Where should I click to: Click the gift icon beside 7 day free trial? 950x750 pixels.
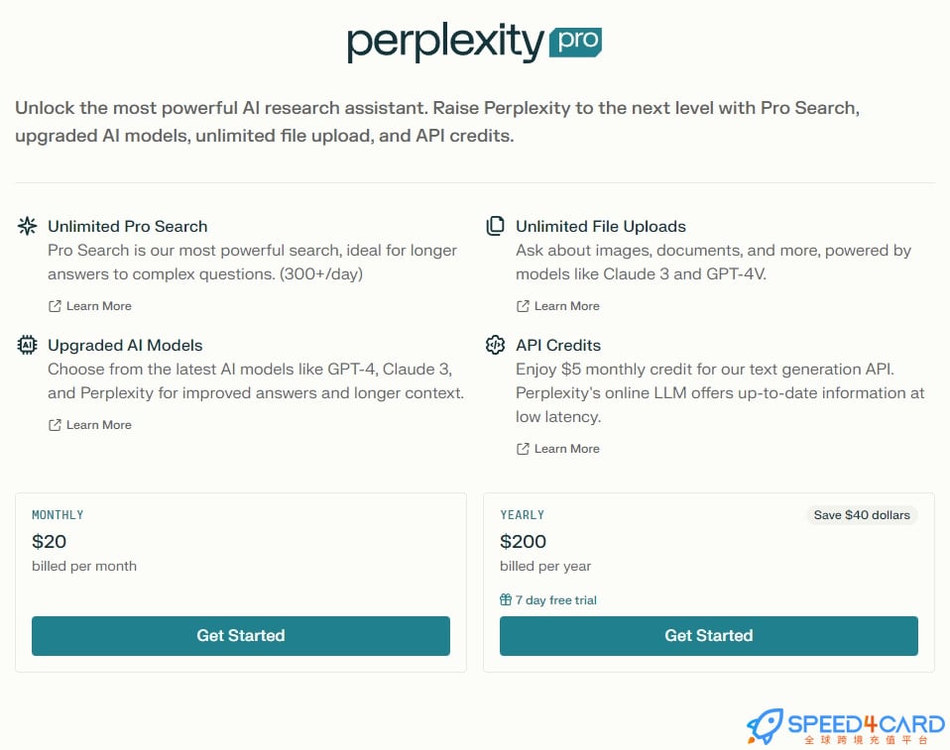pos(506,599)
